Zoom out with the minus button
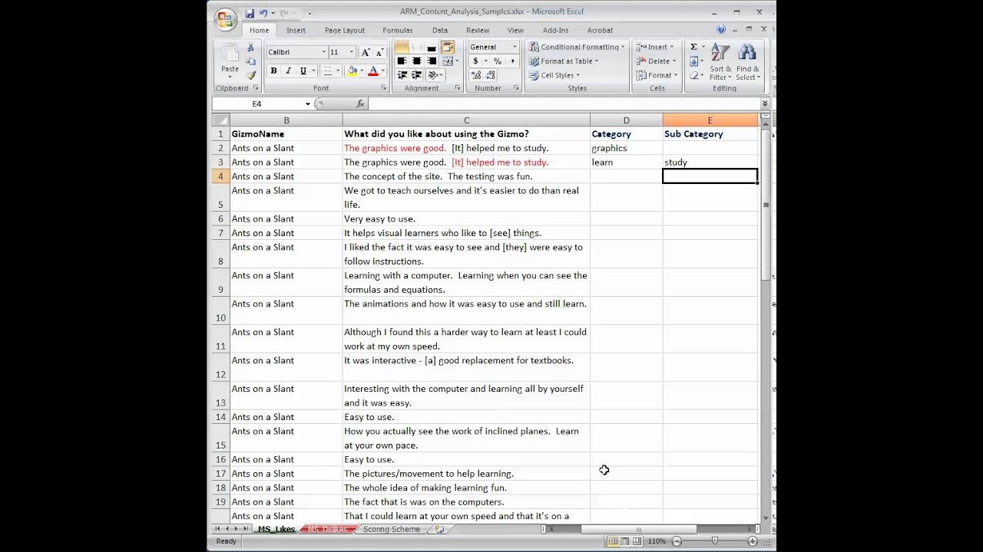Screen dimensions: 983x552 (677, 541)
